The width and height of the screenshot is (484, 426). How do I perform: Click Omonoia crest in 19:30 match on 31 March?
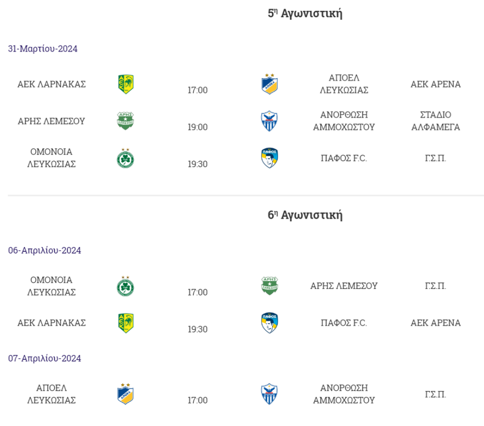coord(125,158)
